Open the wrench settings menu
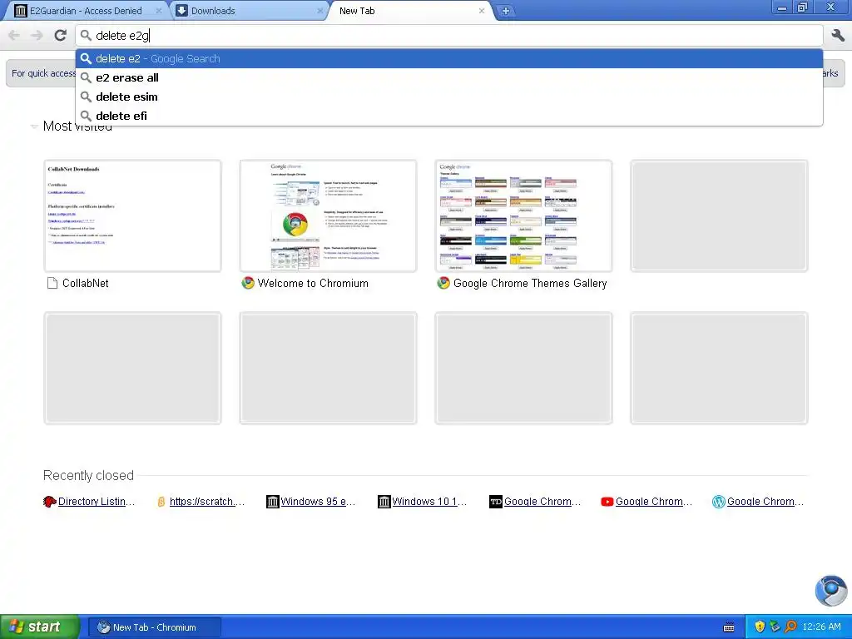Screen dimensions: 852x639 coord(838,35)
